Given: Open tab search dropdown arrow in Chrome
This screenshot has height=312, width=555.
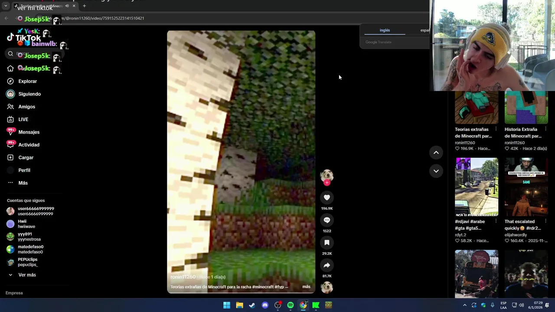Looking at the screenshot, I should (6, 6).
